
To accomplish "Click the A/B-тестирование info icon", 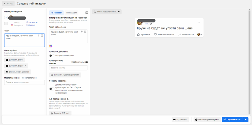I will pyautogui.click(x=68, y=99).
